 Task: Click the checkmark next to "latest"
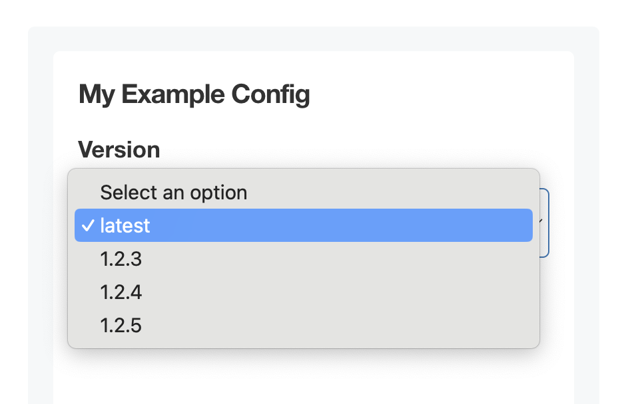click(x=87, y=225)
